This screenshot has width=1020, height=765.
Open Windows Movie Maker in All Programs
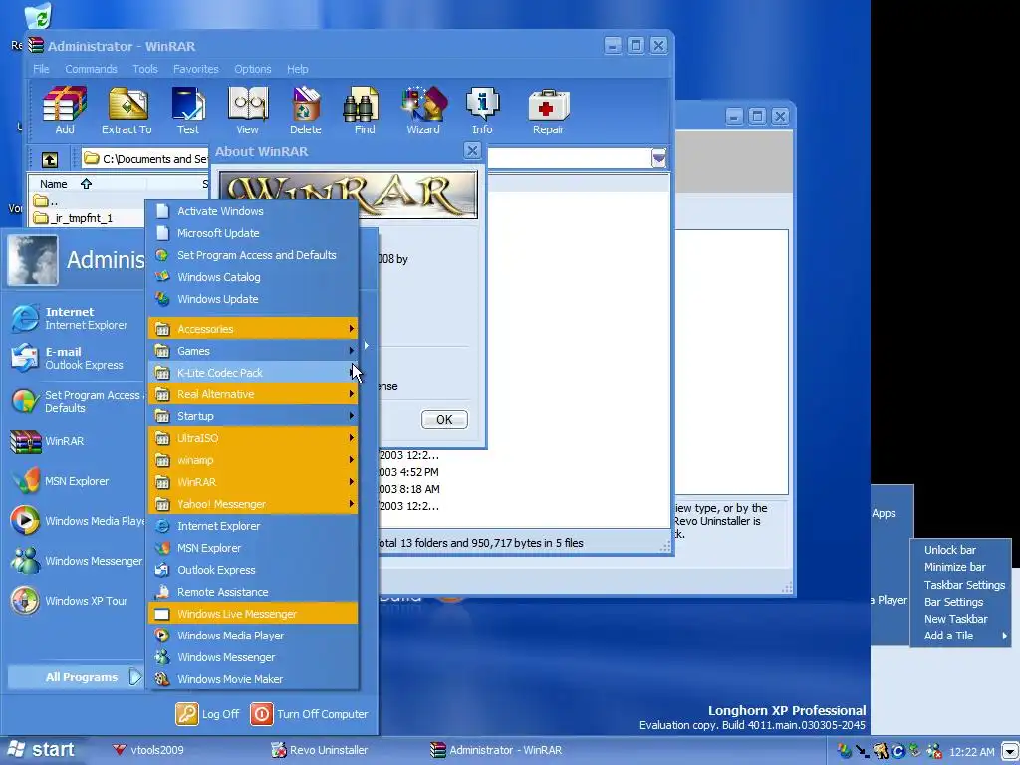point(254,679)
